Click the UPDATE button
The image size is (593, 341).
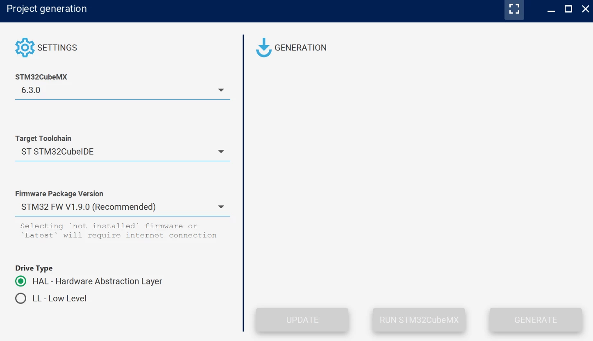(302, 320)
